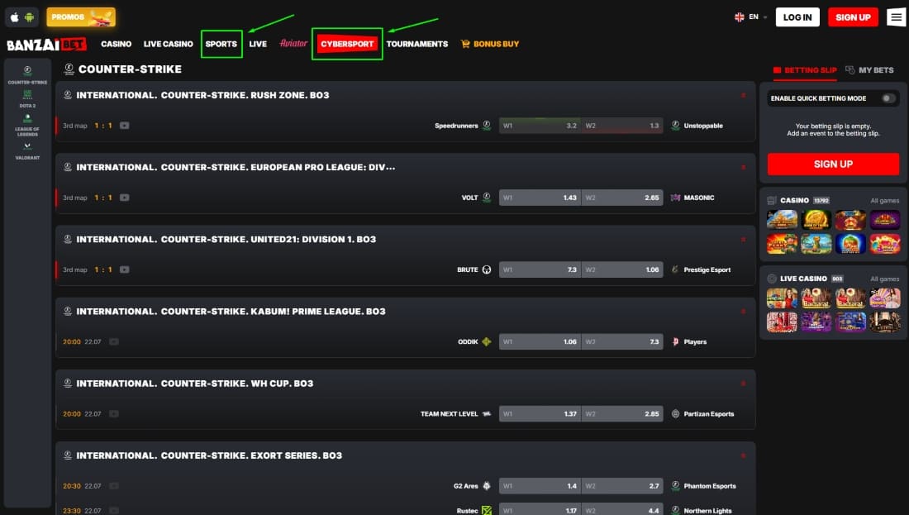Click the video stream icon for Speedrunners match
The image size is (909, 515).
pos(124,126)
